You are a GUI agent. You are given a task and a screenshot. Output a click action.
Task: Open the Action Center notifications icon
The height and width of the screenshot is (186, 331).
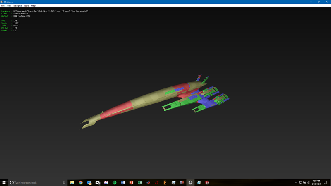pos(325,183)
